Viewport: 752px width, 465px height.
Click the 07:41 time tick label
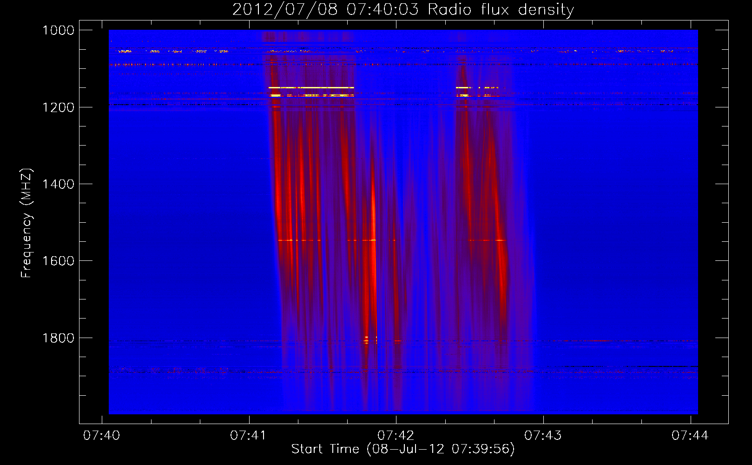(249, 435)
